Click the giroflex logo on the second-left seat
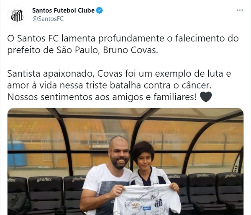Viewport: 251px width, 215px height. point(44,180)
